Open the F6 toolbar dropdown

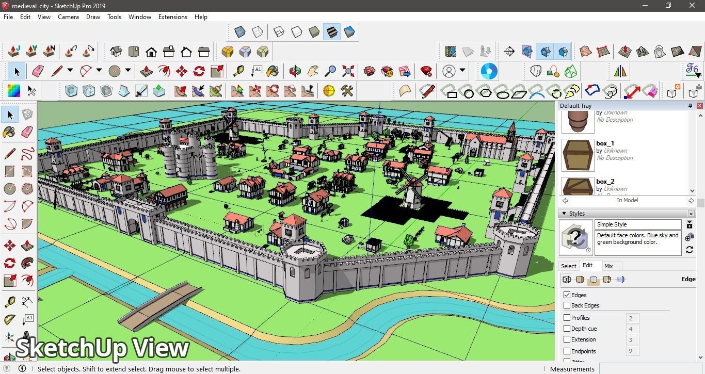point(698,75)
